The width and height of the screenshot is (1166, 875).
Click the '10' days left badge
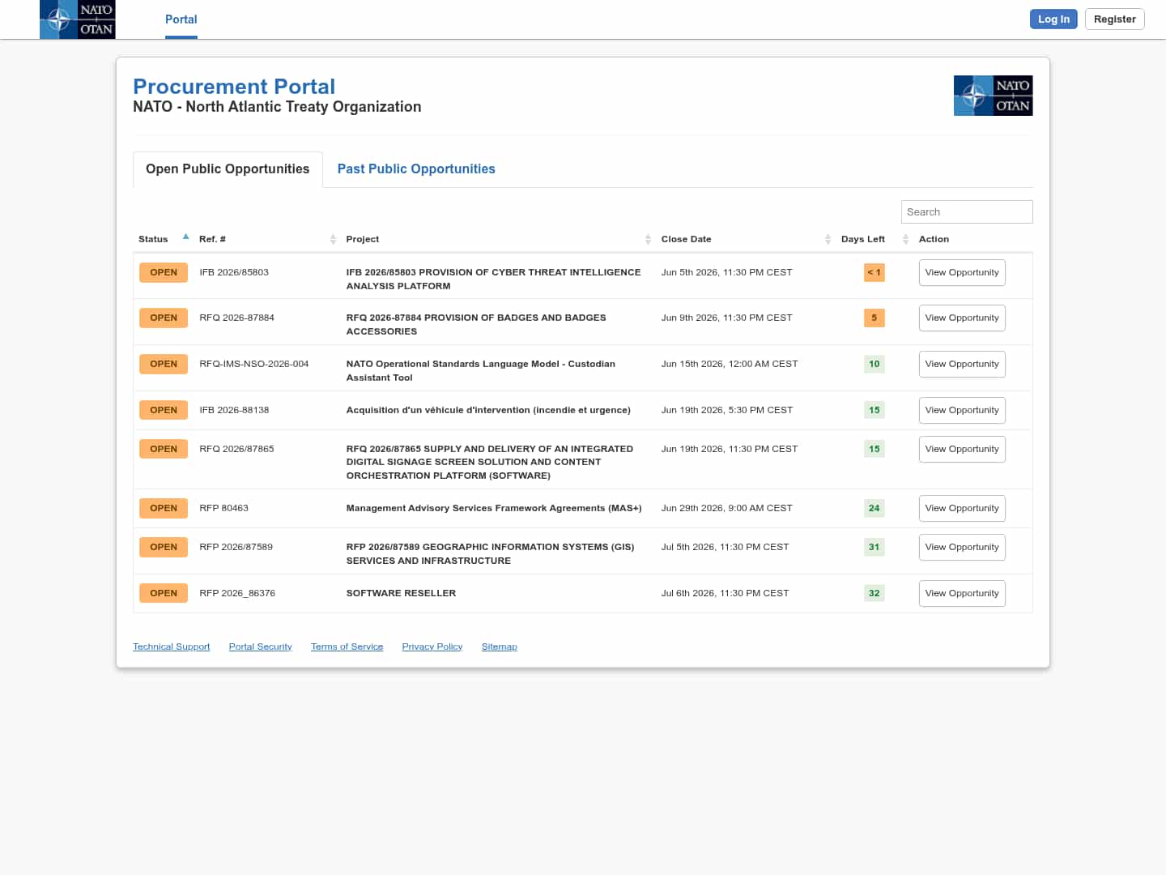click(x=874, y=364)
